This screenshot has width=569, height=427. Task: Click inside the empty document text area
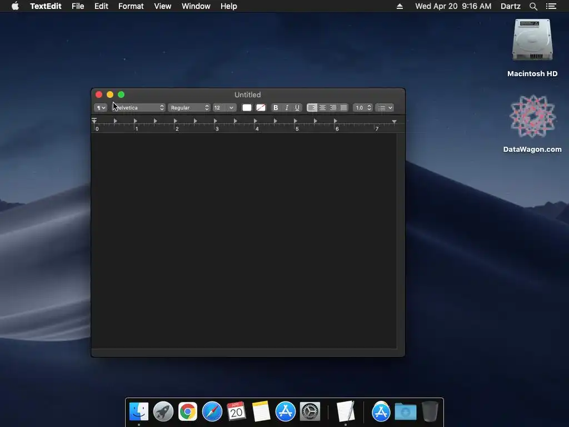coord(244,240)
